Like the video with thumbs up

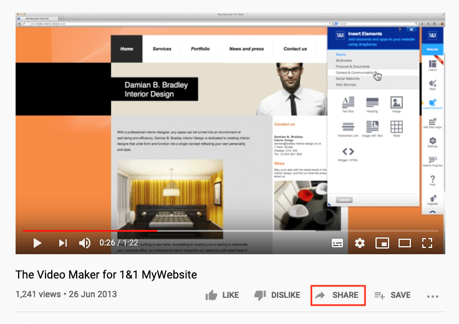(x=222, y=295)
